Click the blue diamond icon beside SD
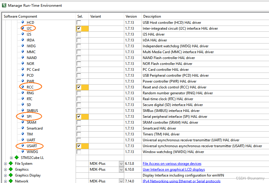The width and height of the screenshot is (269, 183). 23,105
